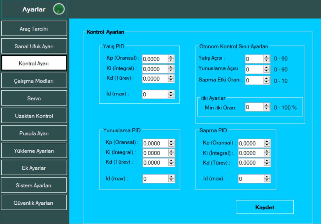
Task: Go to the Servo settings
Action: pyautogui.click(x=34, y=98)
